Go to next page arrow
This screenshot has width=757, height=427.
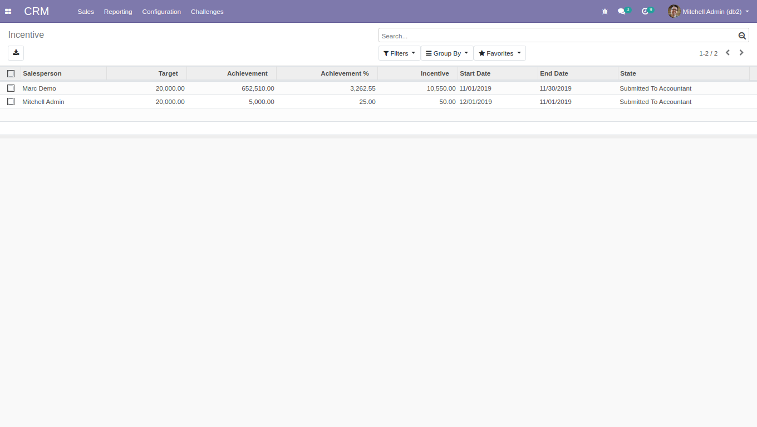click(x=741, y=53)
